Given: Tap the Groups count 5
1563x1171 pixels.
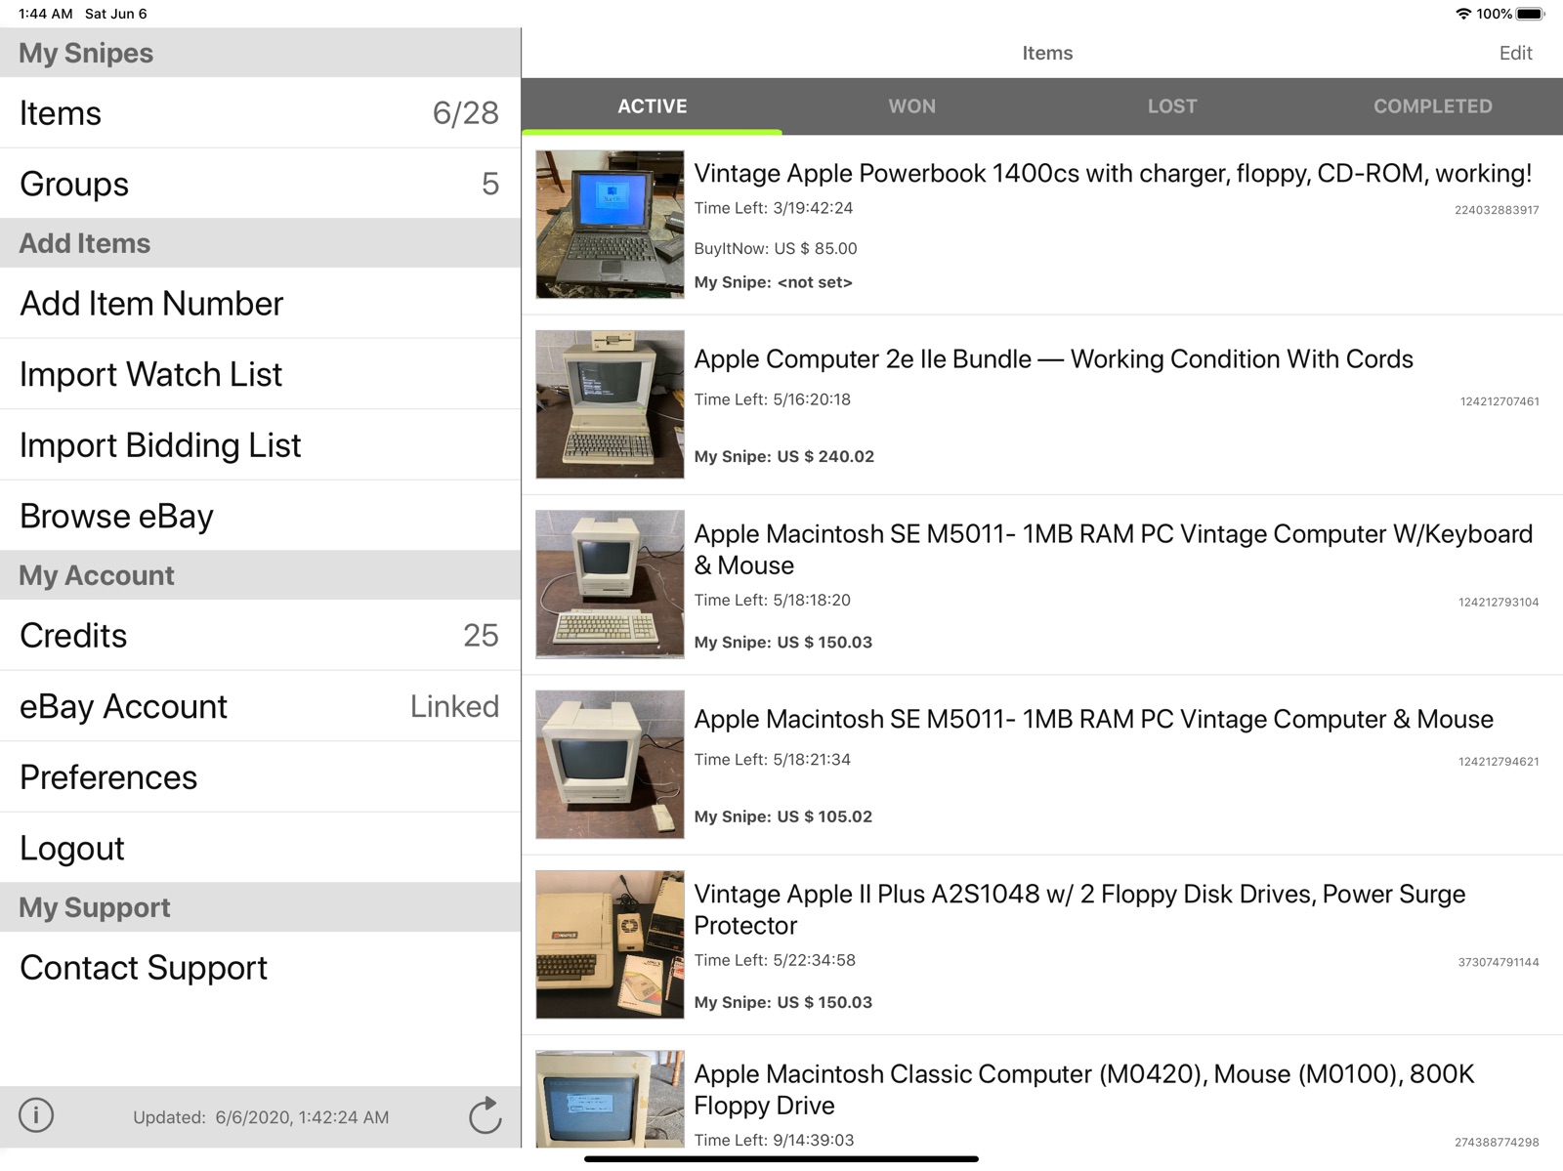Looking at the screenshot, I should (490, 184).
